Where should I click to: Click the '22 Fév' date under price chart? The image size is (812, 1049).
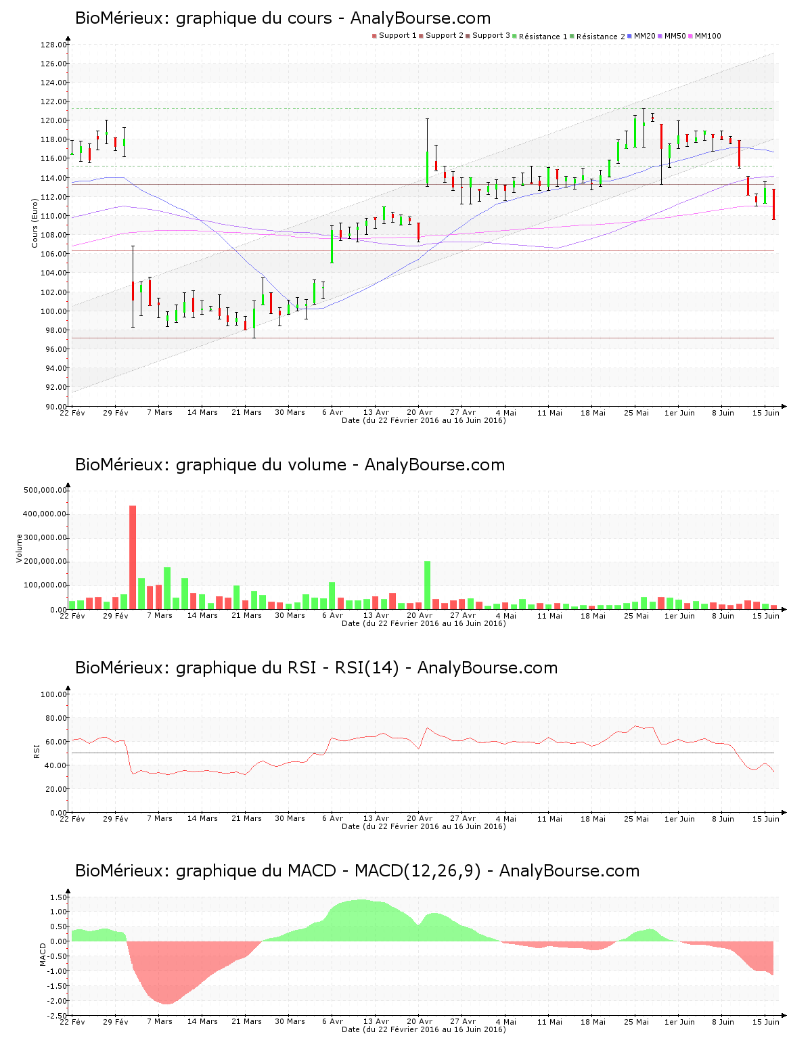(72, 412)
